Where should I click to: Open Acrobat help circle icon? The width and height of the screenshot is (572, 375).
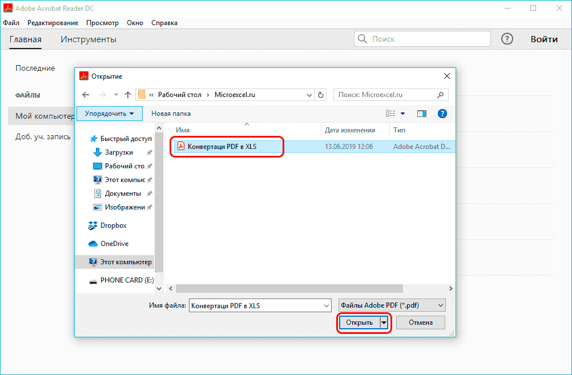507,39
